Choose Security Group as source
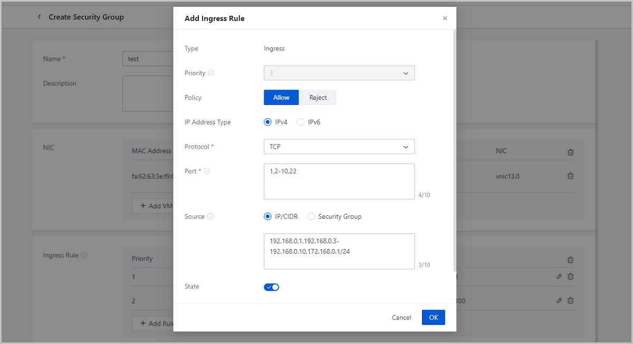The image size is (633, 344). tap(311, 217)
